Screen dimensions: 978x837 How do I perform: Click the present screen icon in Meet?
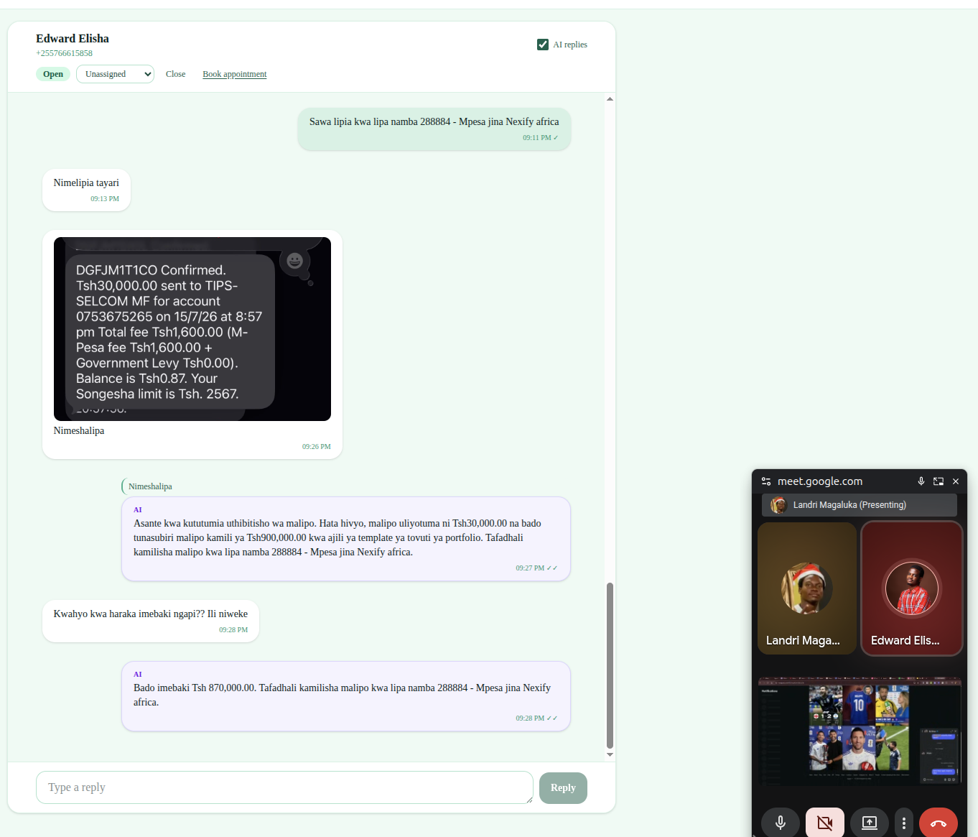(869, 823)
